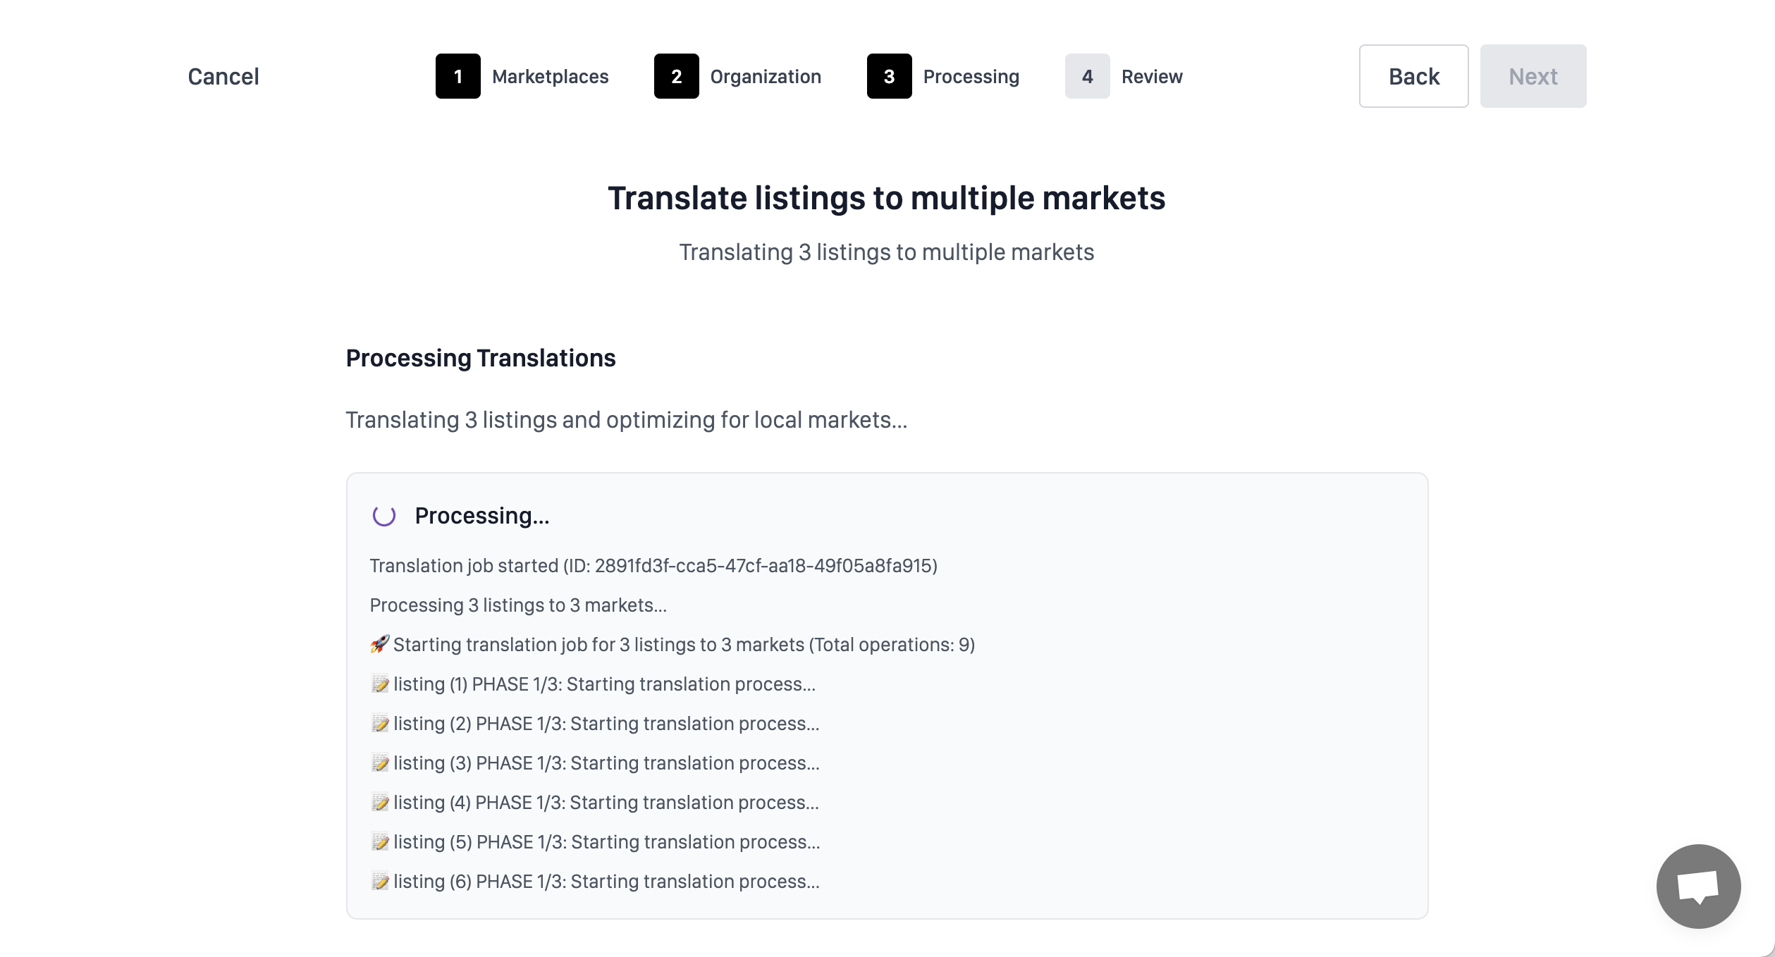Select the listing (4) PHASE 1/3 log entry
The width and height of the screenshot is (1775, 957).
[594, 802]
